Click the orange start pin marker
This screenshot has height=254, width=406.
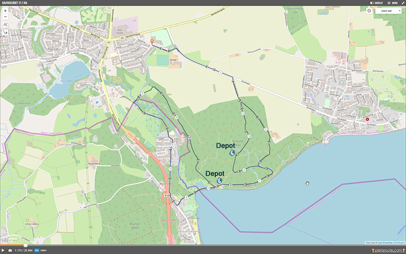152,40
